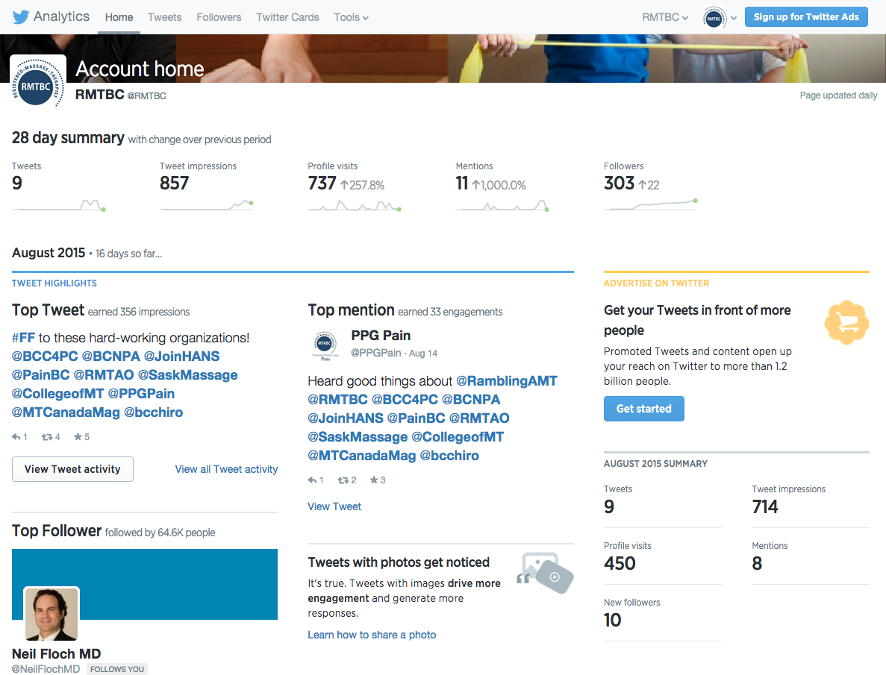Click Sign up for Twitter Ads
Image resolution: width=886 pixels, height=675 pixels.
point(806,17)
